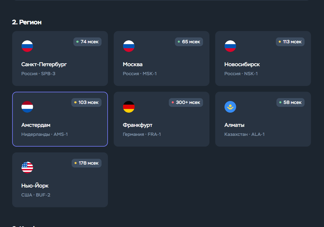Click the "2. Регион" section heading
This screenshot has height=227, width=324.
point(27,22)
